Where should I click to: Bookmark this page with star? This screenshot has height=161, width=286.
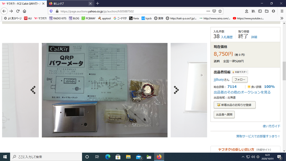click(220, 11)
